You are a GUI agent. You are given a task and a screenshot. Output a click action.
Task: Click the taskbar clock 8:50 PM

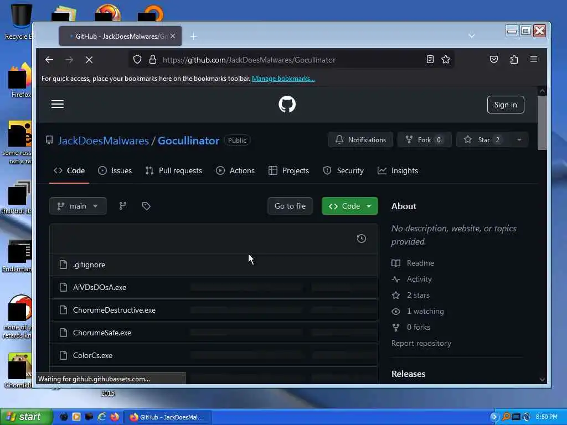(547, 417)
